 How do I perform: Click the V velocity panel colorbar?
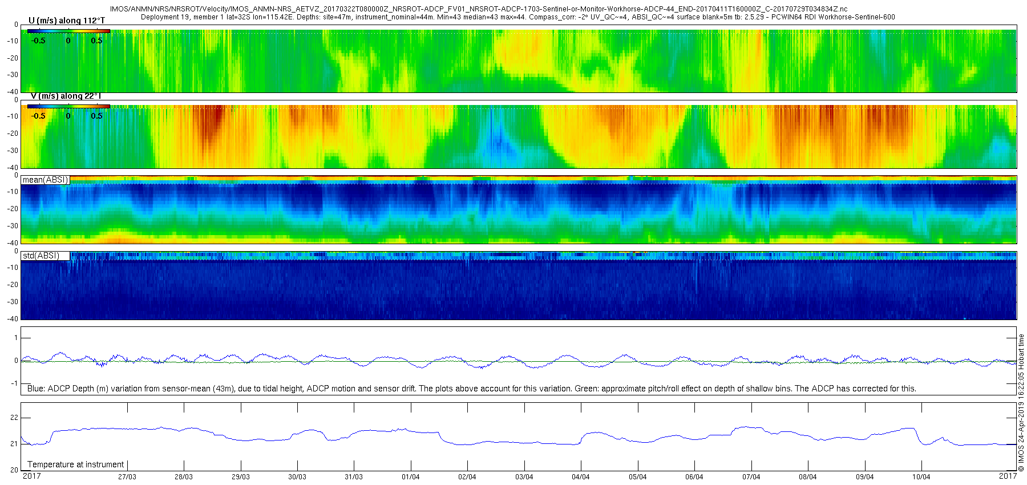click(x=68, y=107)
